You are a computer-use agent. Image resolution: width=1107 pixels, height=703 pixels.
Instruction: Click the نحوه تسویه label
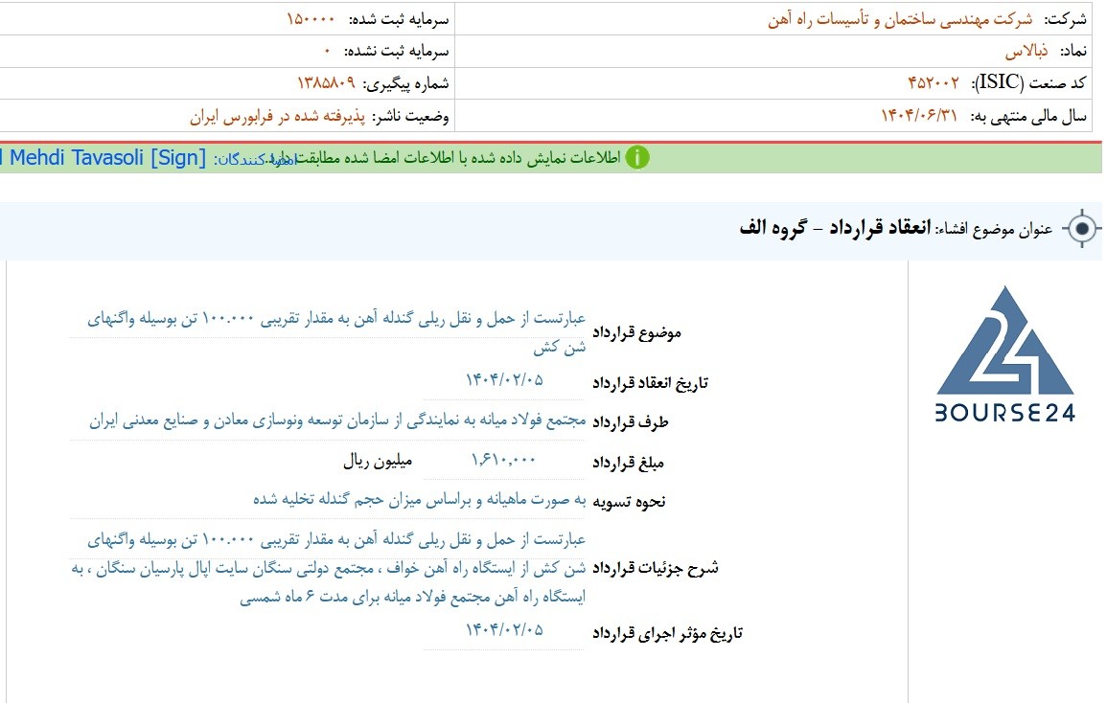coord(629,502)
